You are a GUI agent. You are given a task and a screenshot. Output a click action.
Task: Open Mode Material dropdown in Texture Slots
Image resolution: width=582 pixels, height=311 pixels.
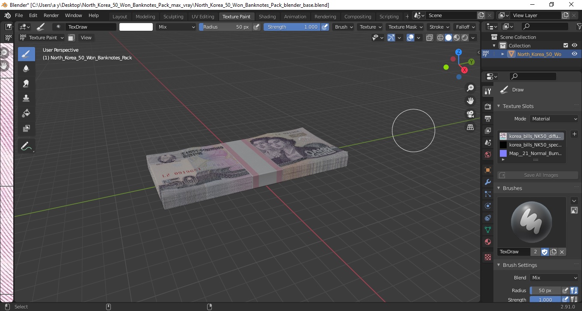[554, 119]
